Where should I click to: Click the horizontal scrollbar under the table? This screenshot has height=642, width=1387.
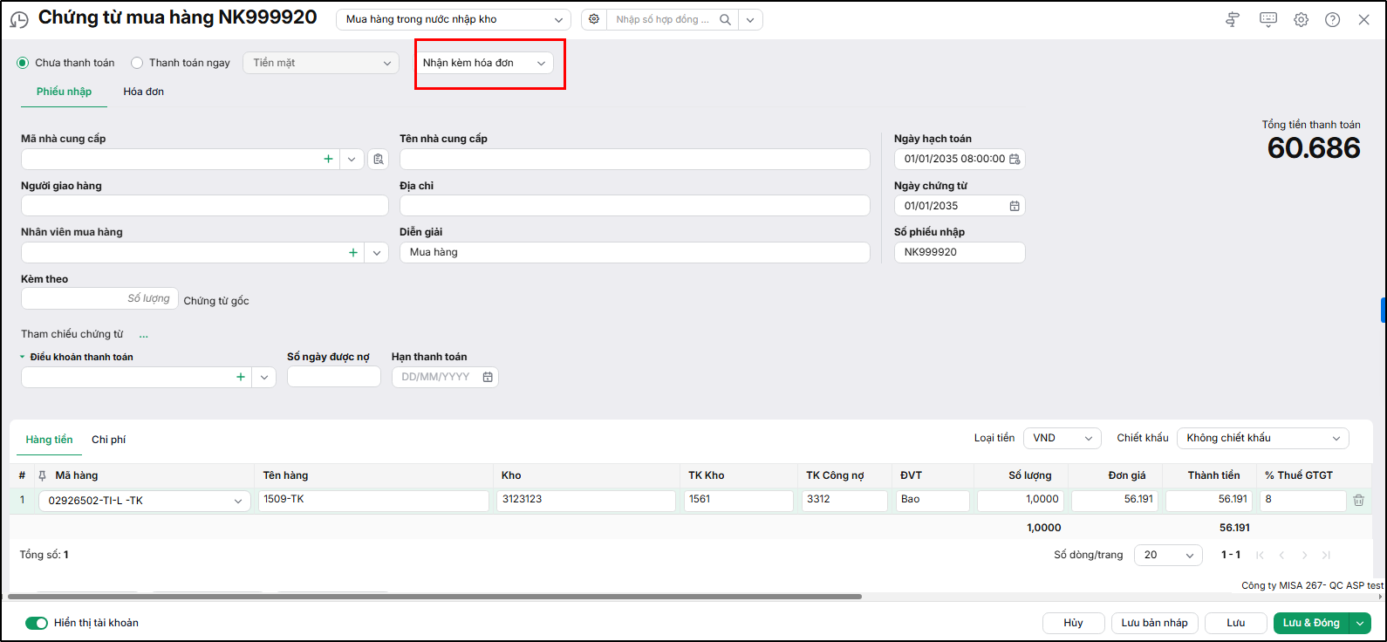tap(434, 597)
